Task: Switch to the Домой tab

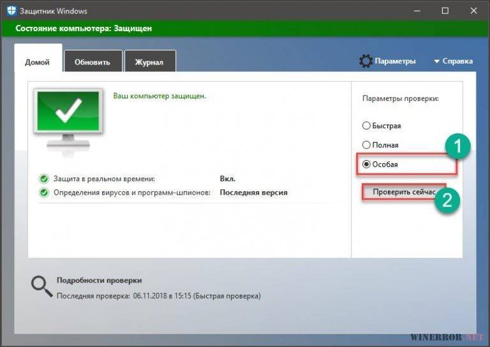Action: coord(38,58)
